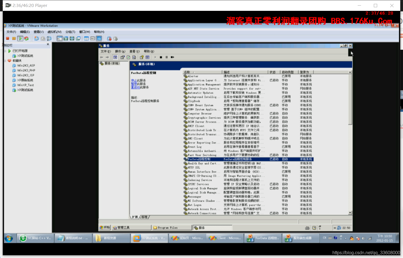
Task: Toggle the VMware show sidebar toolbar icon
Action: pyautogui.click(x=59, y=38)
